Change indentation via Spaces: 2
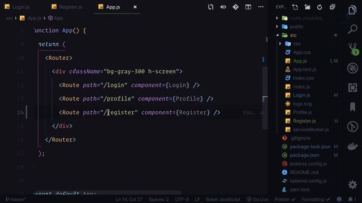 [x=159, y=199]
